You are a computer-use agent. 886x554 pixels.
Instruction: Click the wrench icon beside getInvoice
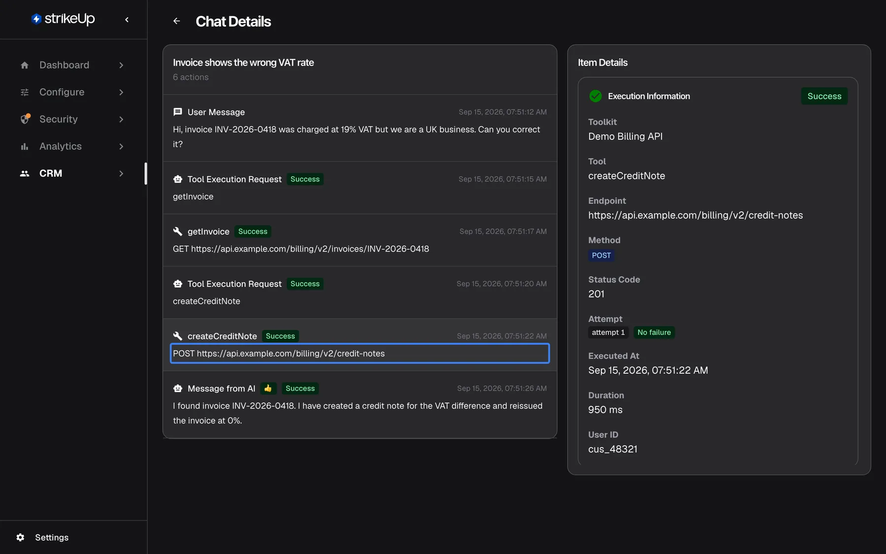point(178,231)
